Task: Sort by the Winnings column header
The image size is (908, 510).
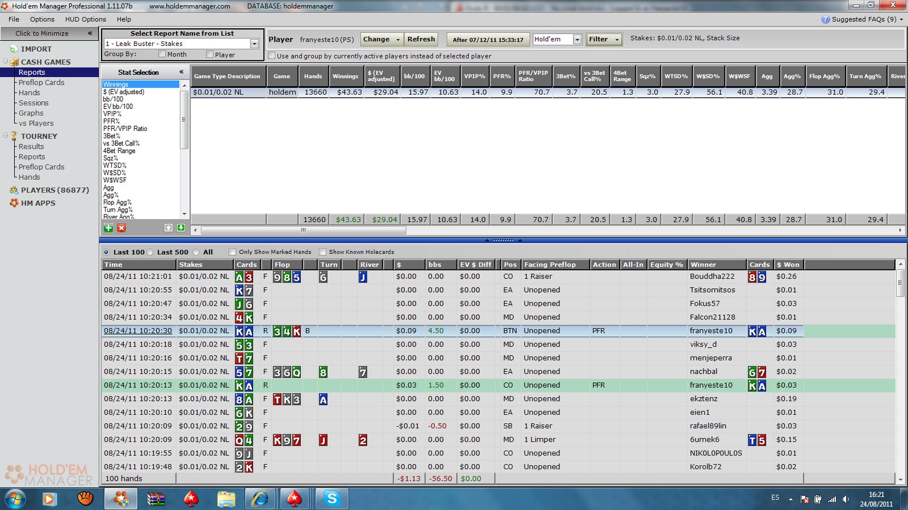Action: (345, 76)
